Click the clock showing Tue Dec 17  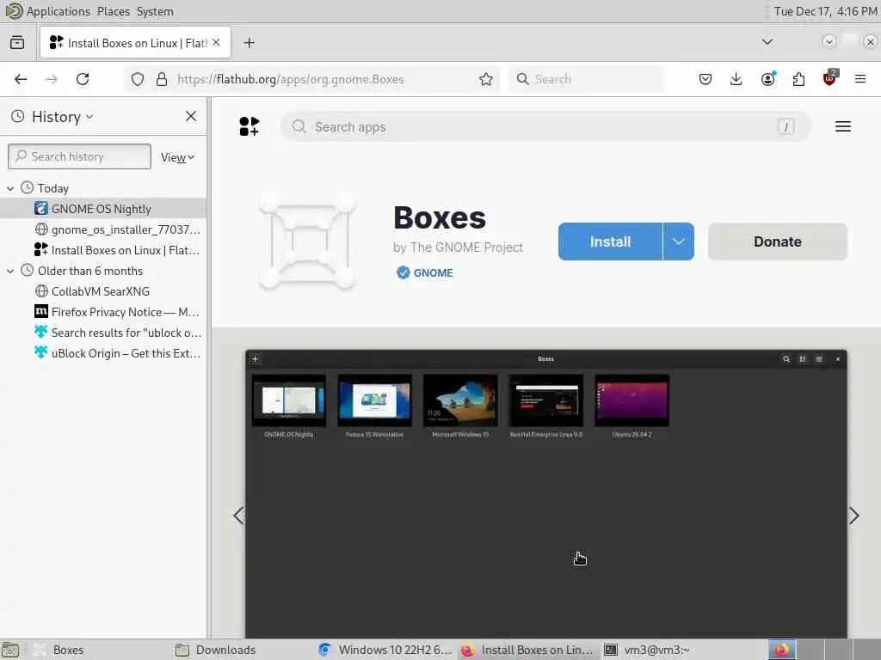[x=825, y=11]
